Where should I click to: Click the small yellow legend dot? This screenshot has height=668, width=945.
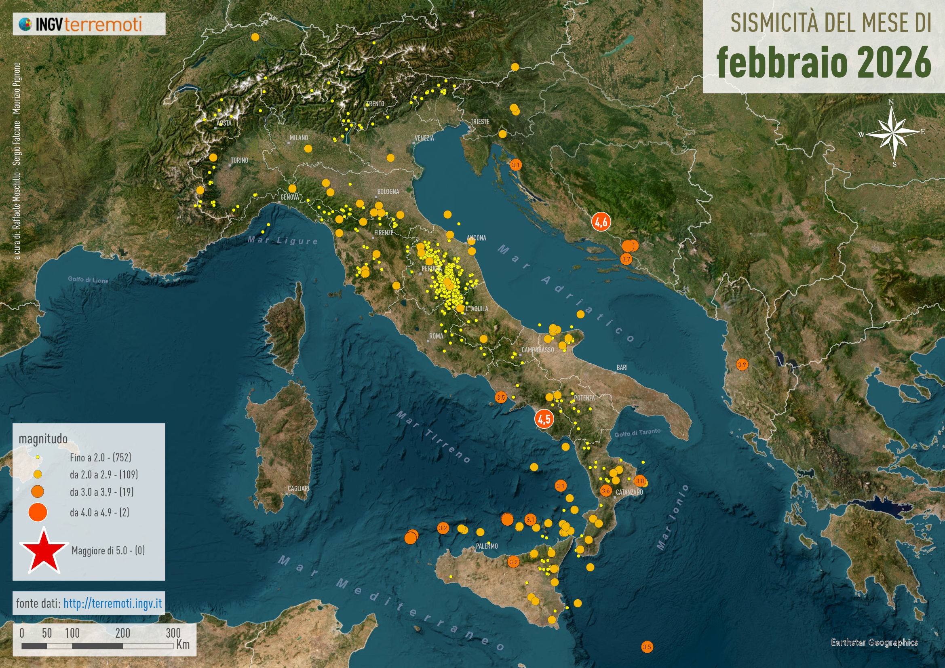[x=38, y=457]
